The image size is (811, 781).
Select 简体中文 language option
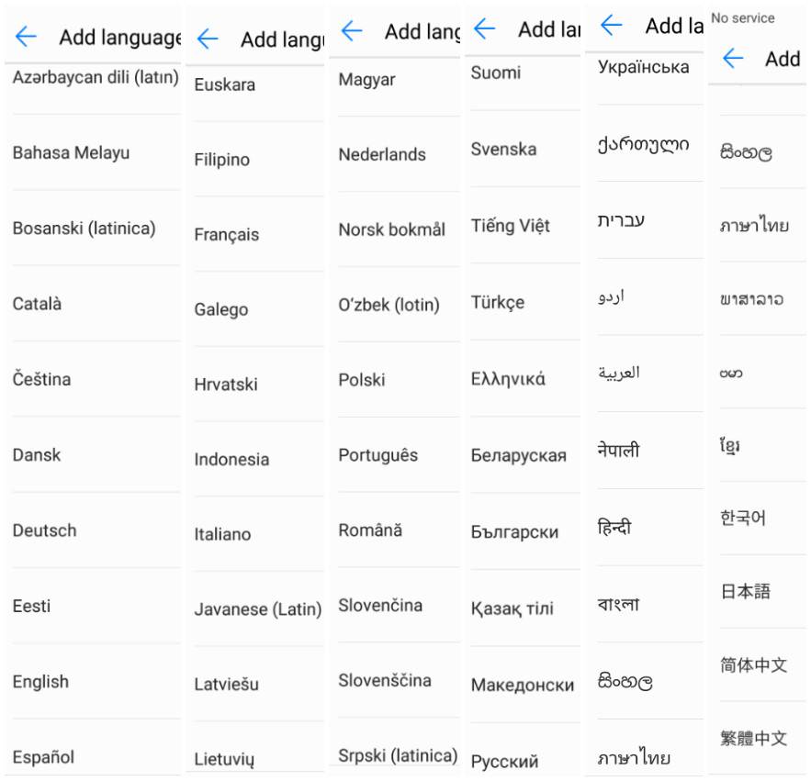753,665
